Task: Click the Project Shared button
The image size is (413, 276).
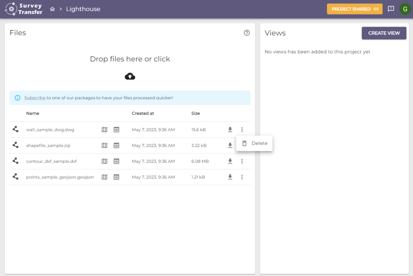Action: (x=355, y=9)
